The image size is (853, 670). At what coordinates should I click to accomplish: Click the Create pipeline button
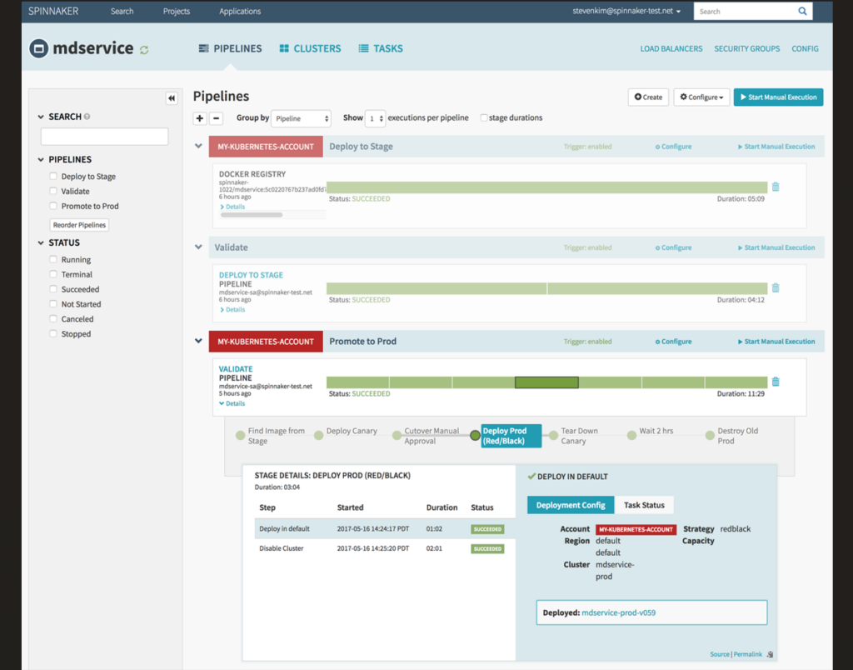click(648, 97)
